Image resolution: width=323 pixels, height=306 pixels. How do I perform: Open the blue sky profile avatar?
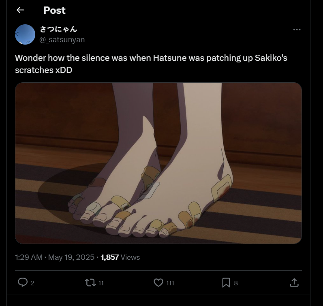pyautogui.click(x=25, y=34)
